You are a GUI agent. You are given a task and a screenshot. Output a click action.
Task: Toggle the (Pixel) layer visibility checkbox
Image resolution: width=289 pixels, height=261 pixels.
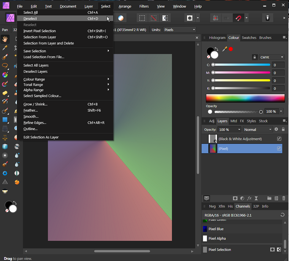[x=279, y=149]
